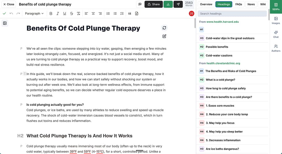Toggle the left sidebar panel
Viewport: 282px width, 154px height.
(5, 23)
